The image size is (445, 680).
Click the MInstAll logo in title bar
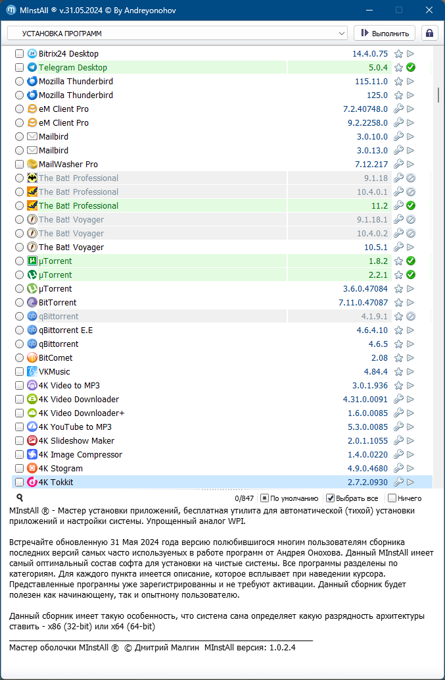(11, 11)
